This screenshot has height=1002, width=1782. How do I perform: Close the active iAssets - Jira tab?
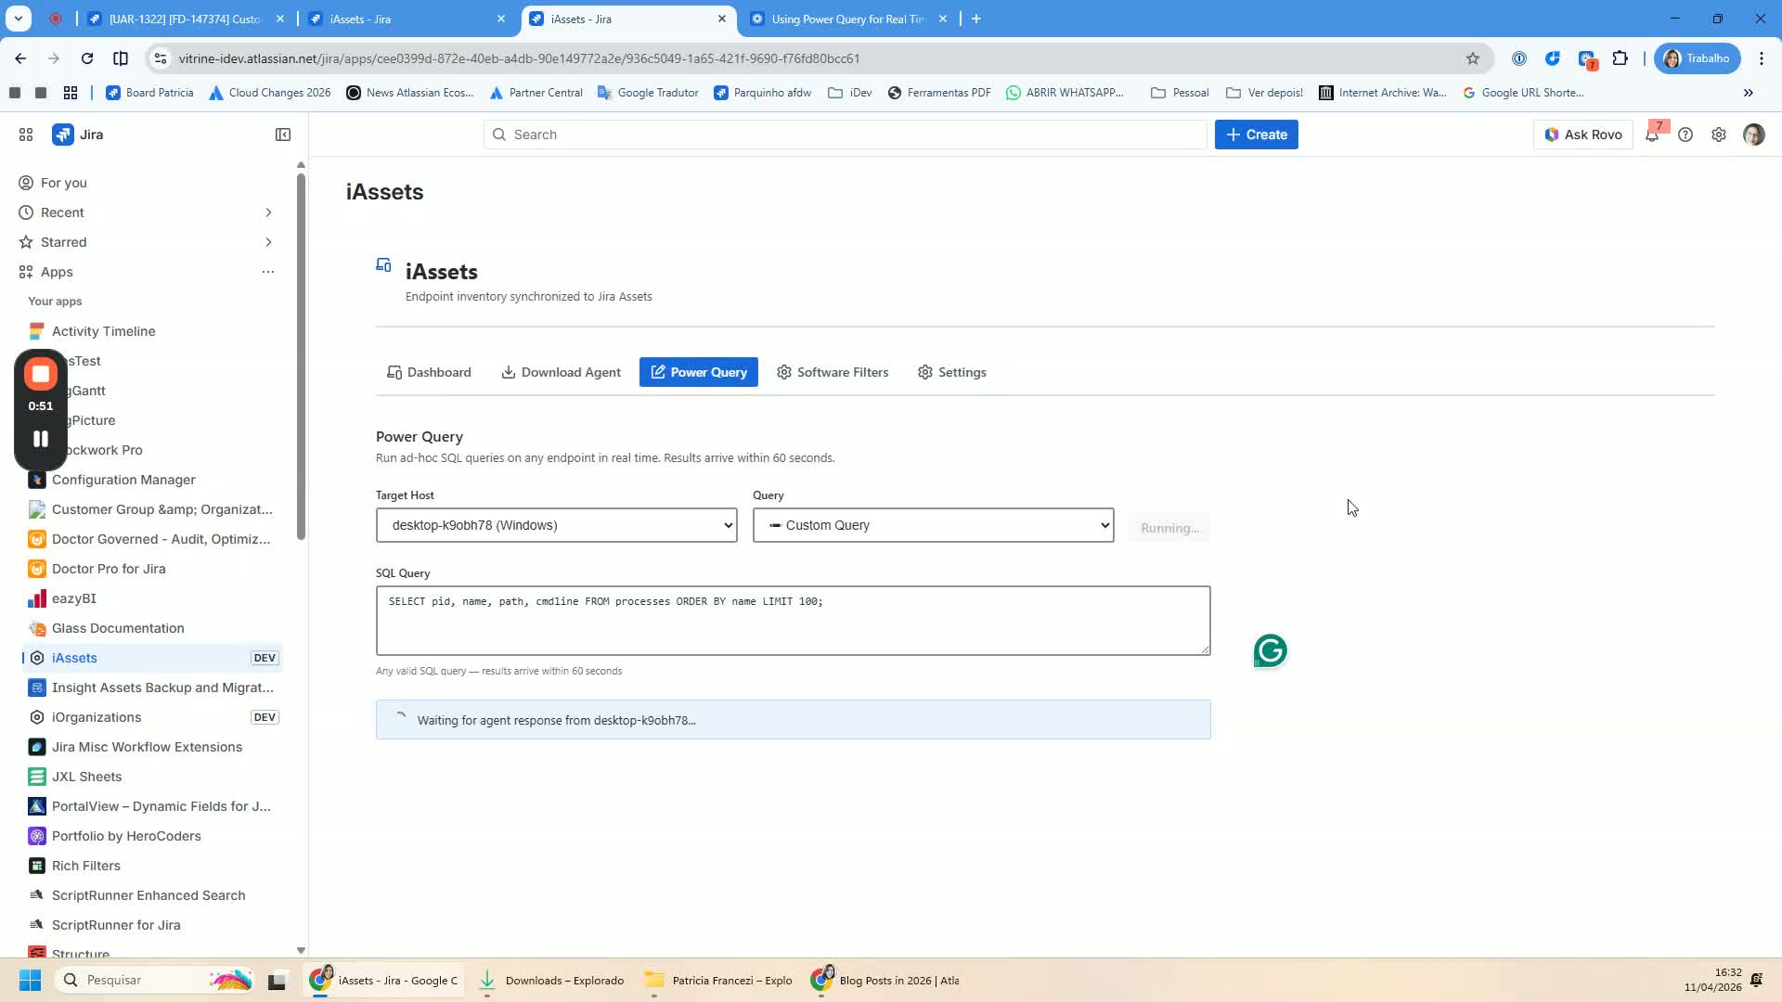722,19
